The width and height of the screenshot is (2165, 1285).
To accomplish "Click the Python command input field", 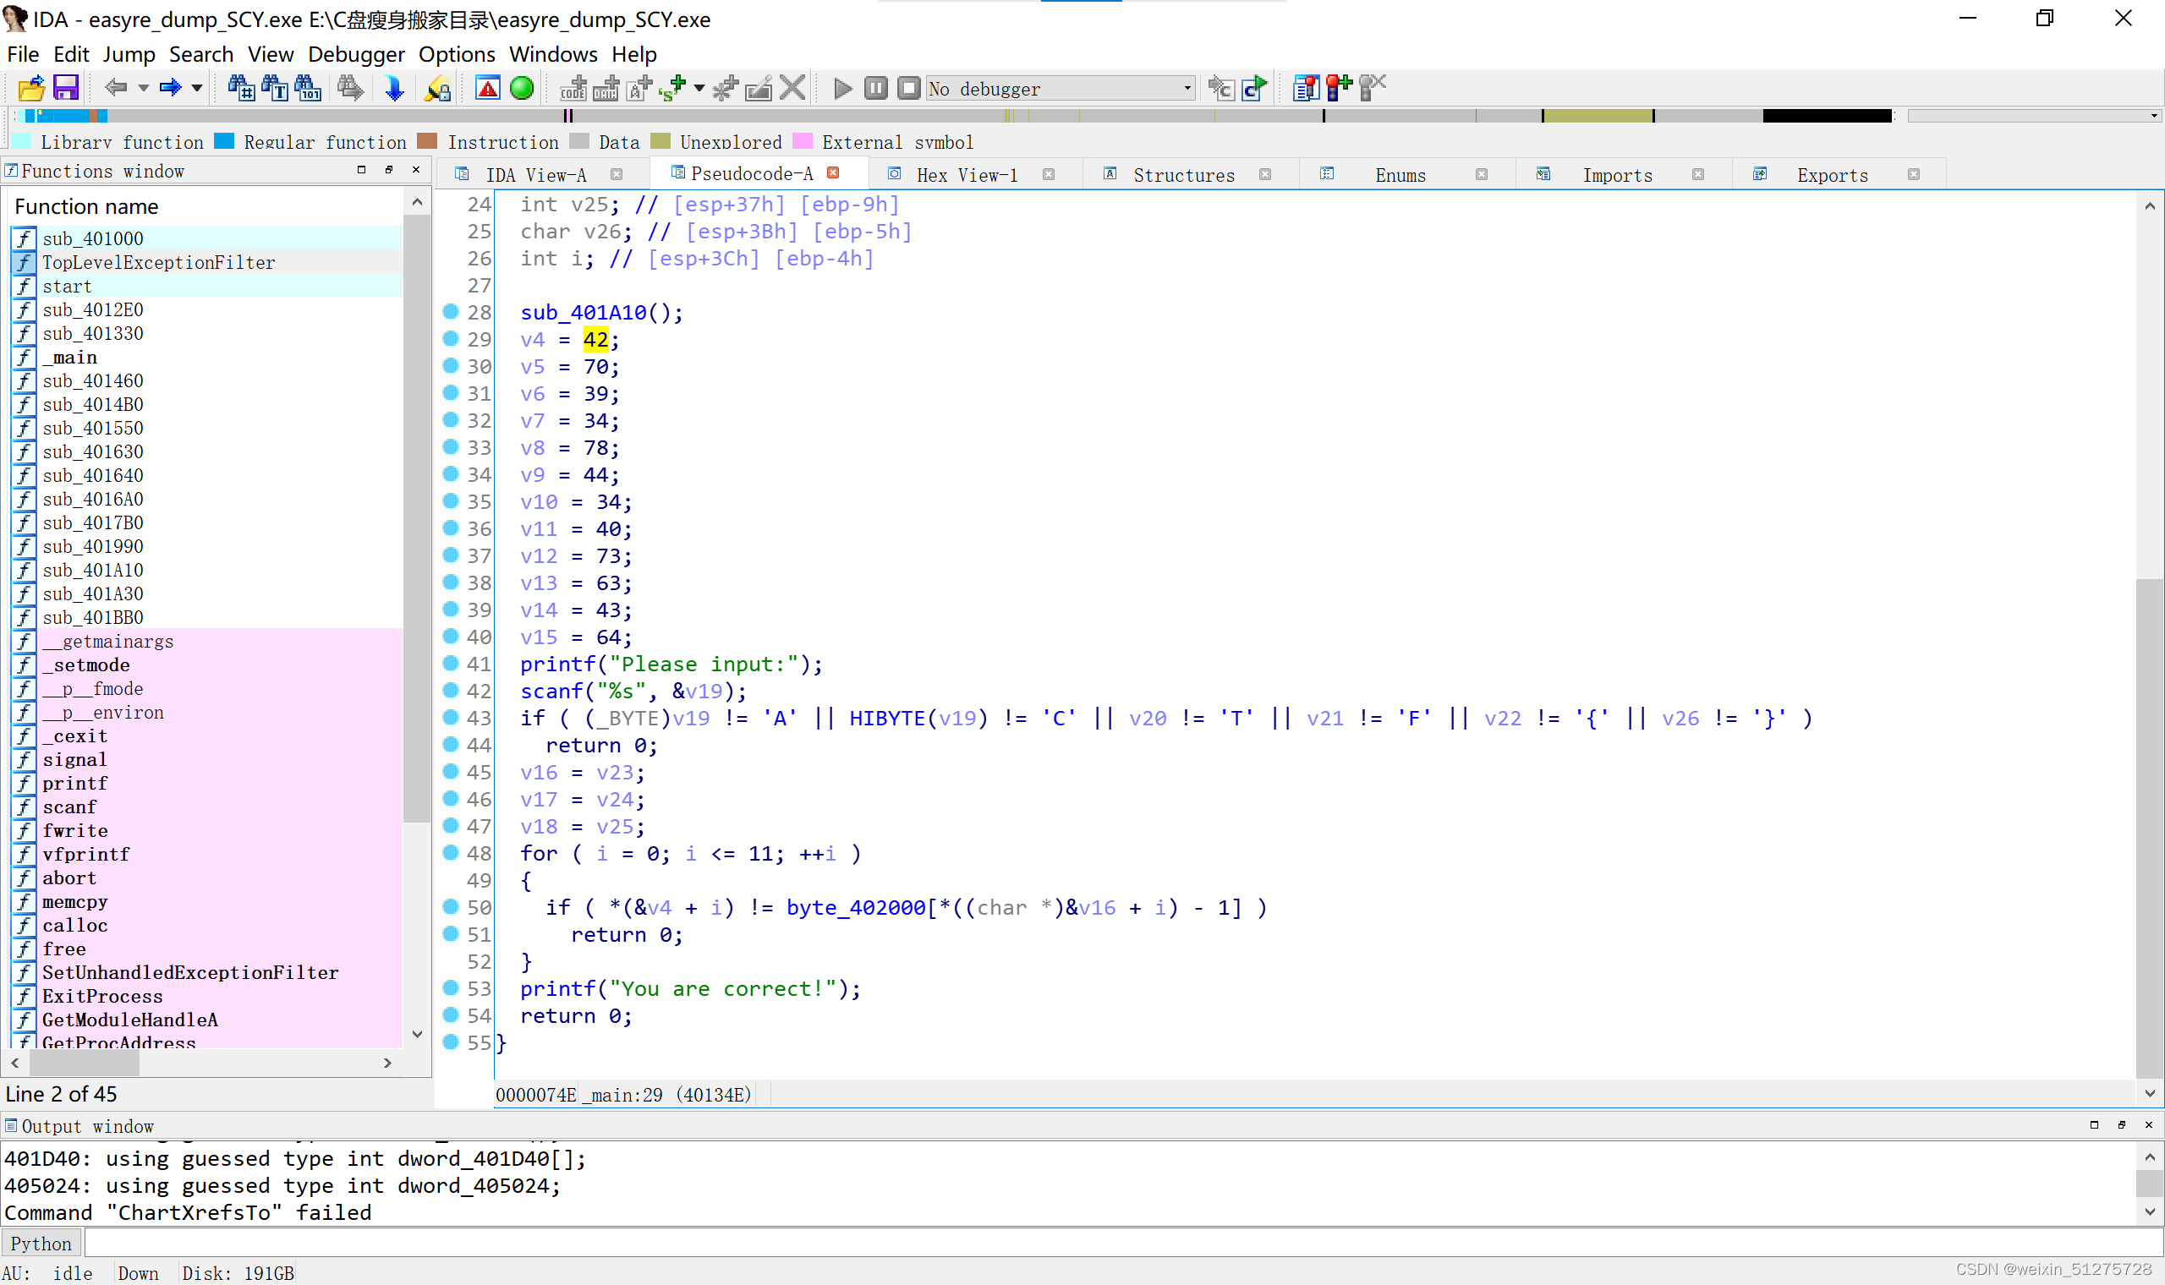I will [x=1123, y=1244].
